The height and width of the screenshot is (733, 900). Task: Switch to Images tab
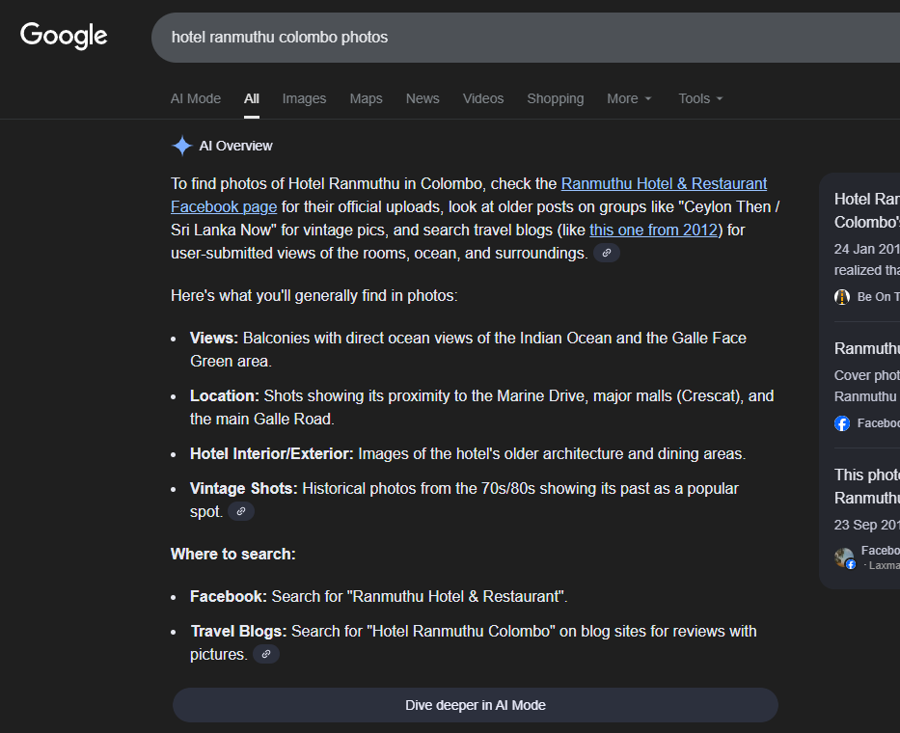tap(304, 98)
